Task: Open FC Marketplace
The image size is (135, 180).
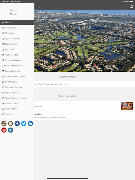Action: (17, 82)
